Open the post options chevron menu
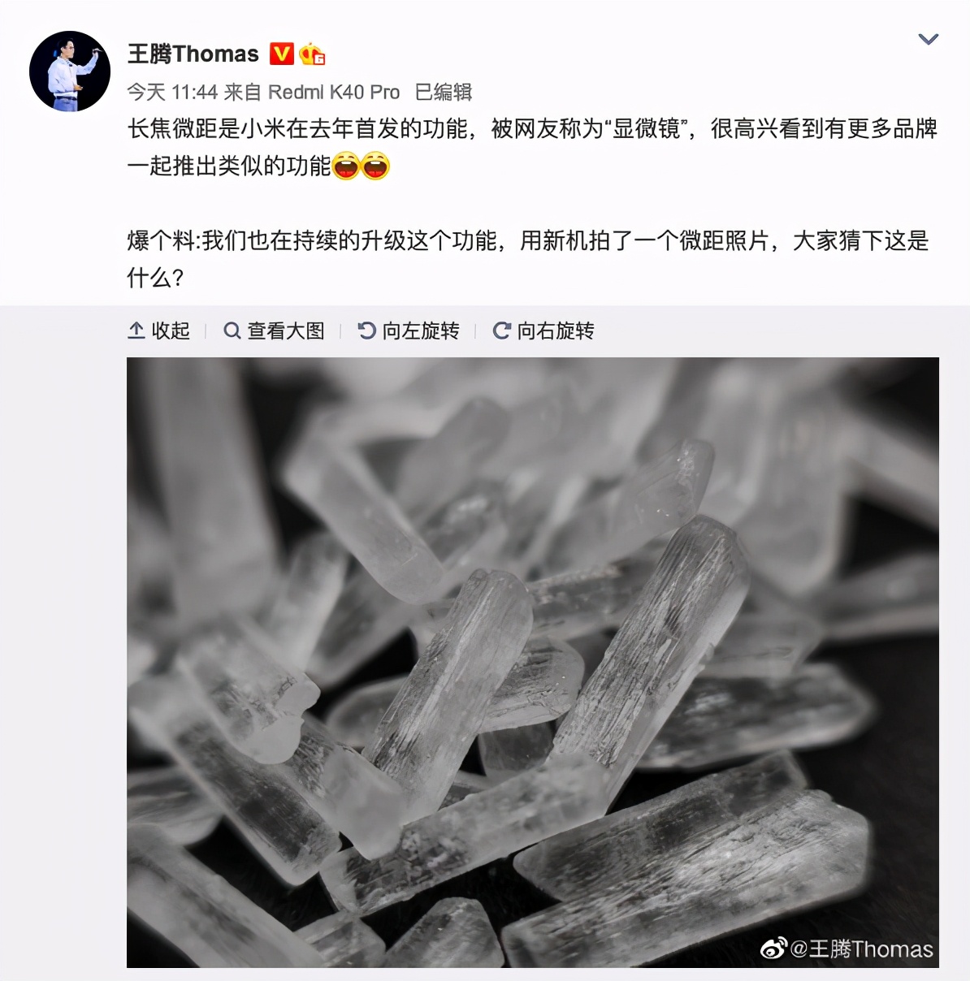 pos(928,39)
